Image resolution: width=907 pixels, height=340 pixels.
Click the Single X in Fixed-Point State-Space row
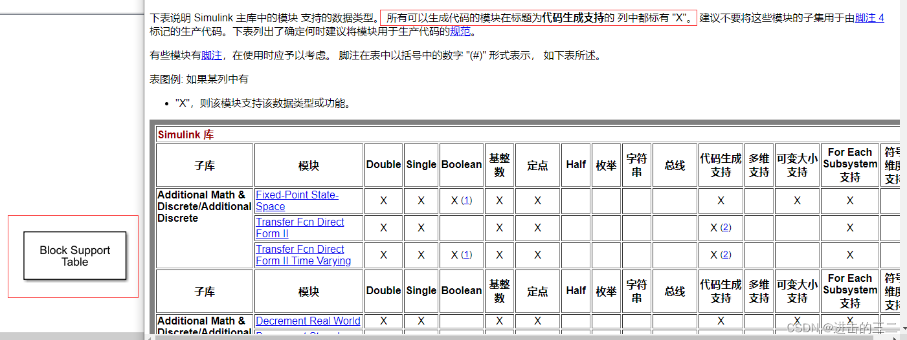[421, 201]
